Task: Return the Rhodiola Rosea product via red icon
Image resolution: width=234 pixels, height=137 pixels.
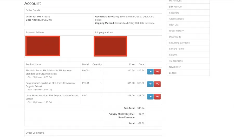Action: (157, 72)
